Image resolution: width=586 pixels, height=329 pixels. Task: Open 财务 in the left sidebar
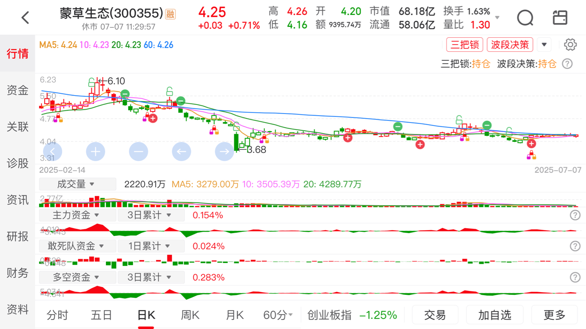pos(18,273)
